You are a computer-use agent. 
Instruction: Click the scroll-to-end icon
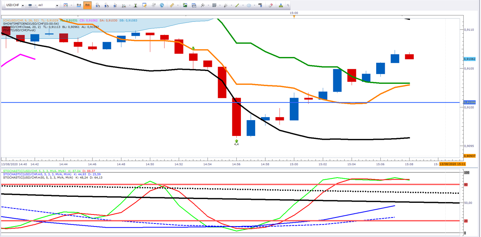[135, 5]
